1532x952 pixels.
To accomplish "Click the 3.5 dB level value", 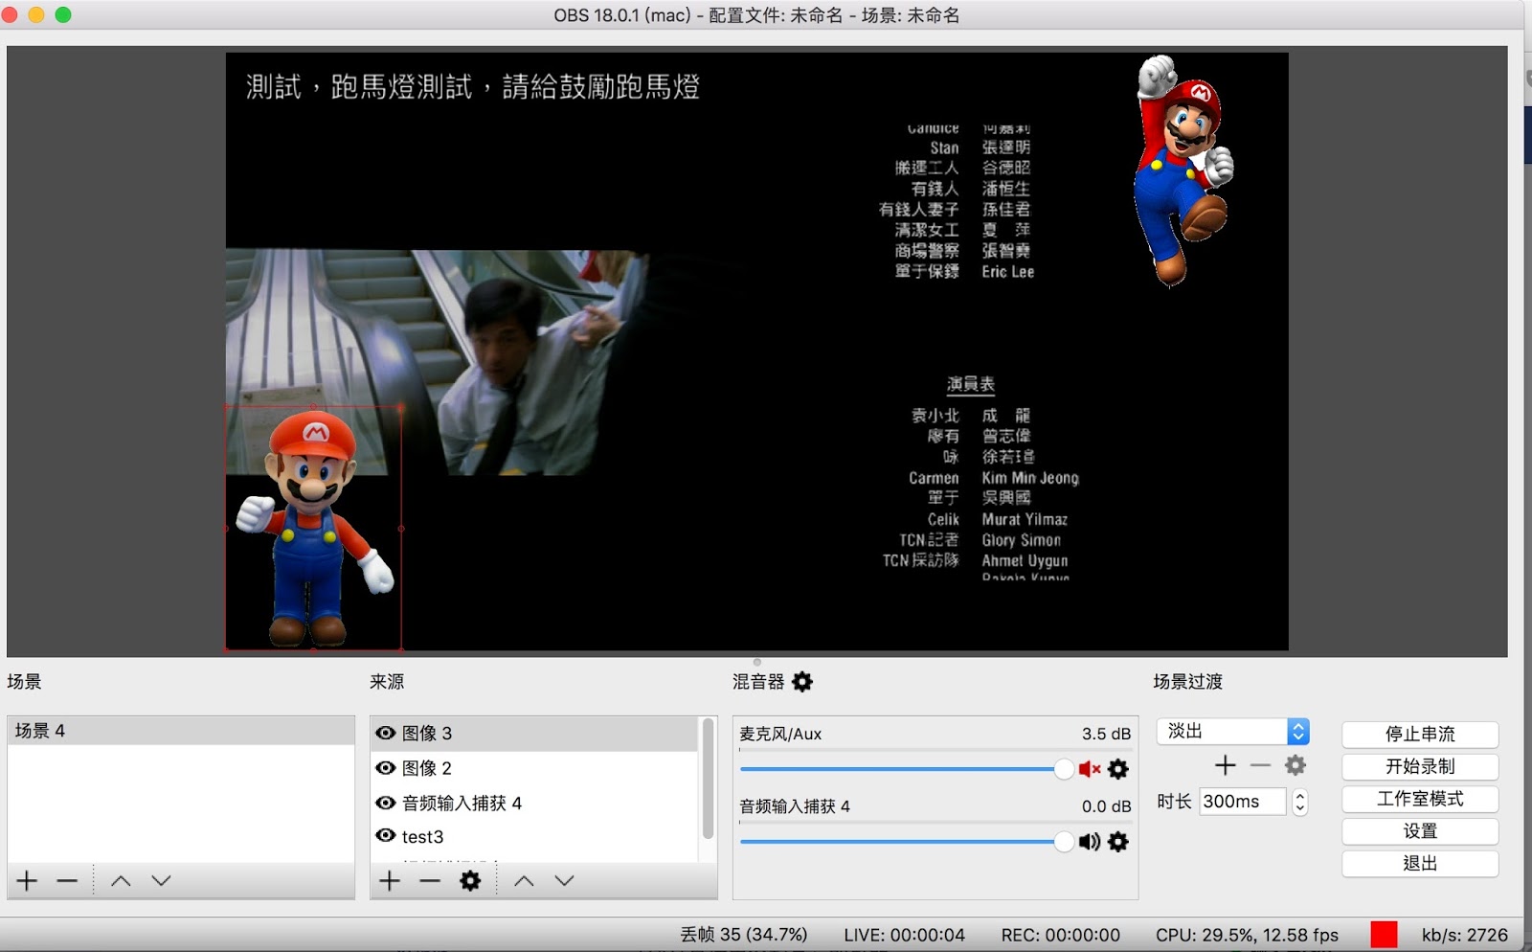I will pyautogui.click(x=1107, y=734).
